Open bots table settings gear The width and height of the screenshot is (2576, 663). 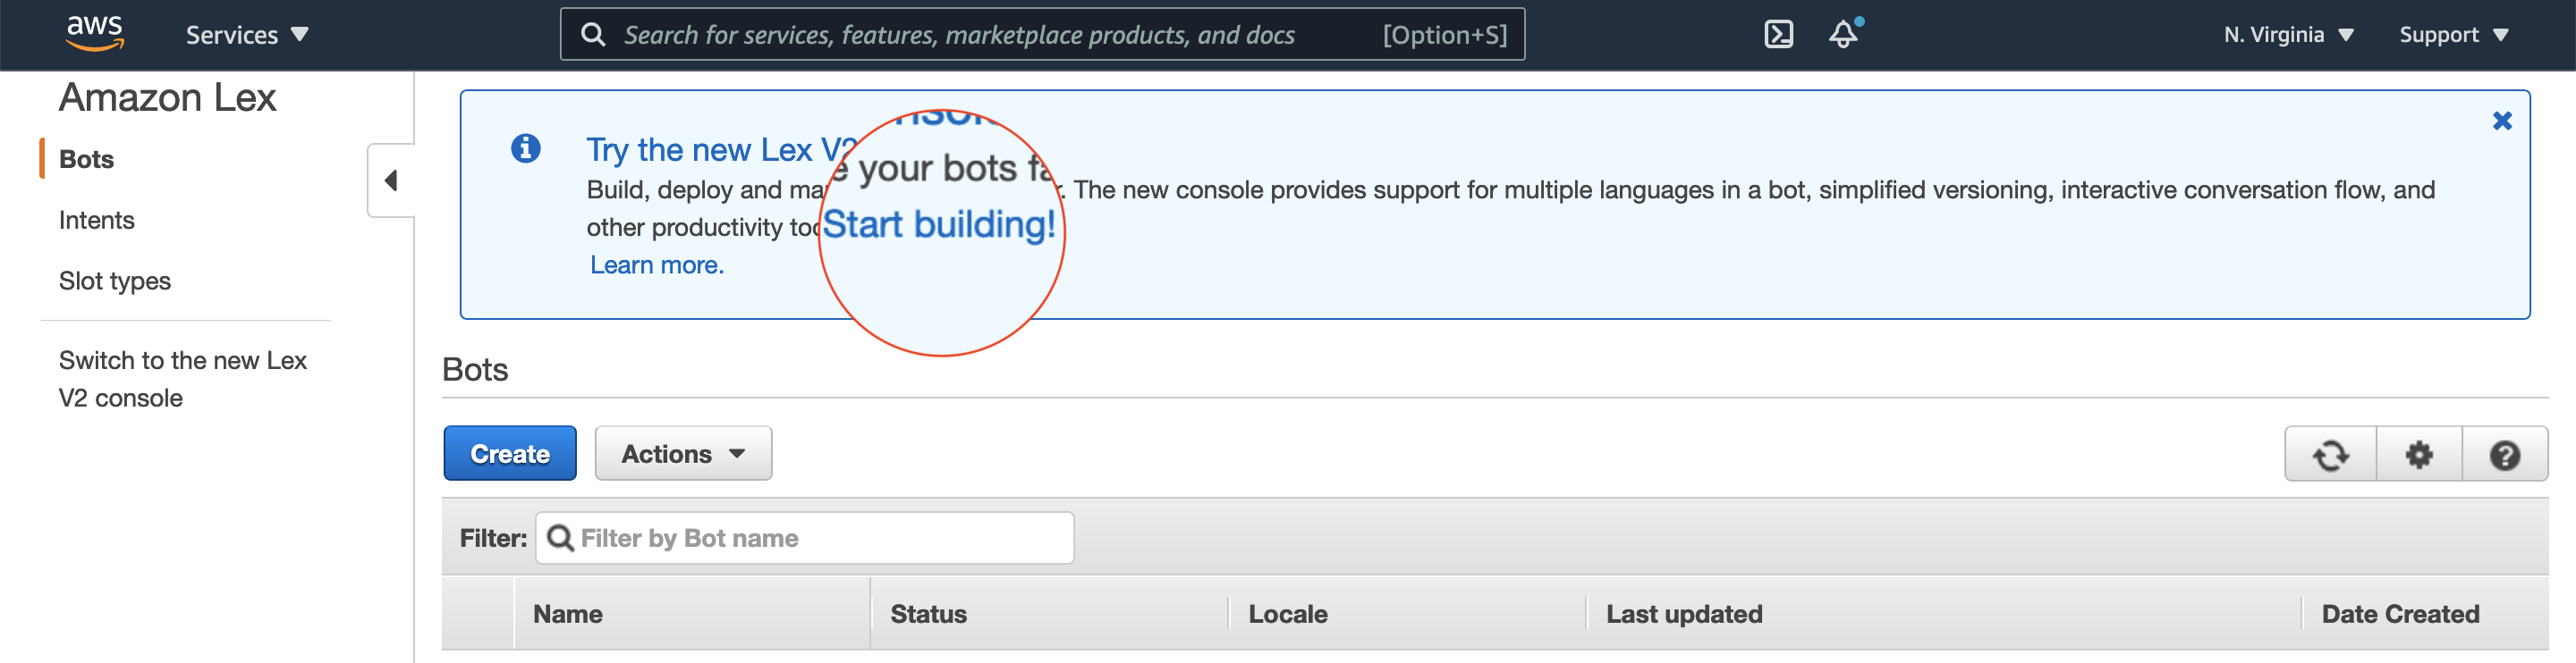click(x=2418, y=454)
